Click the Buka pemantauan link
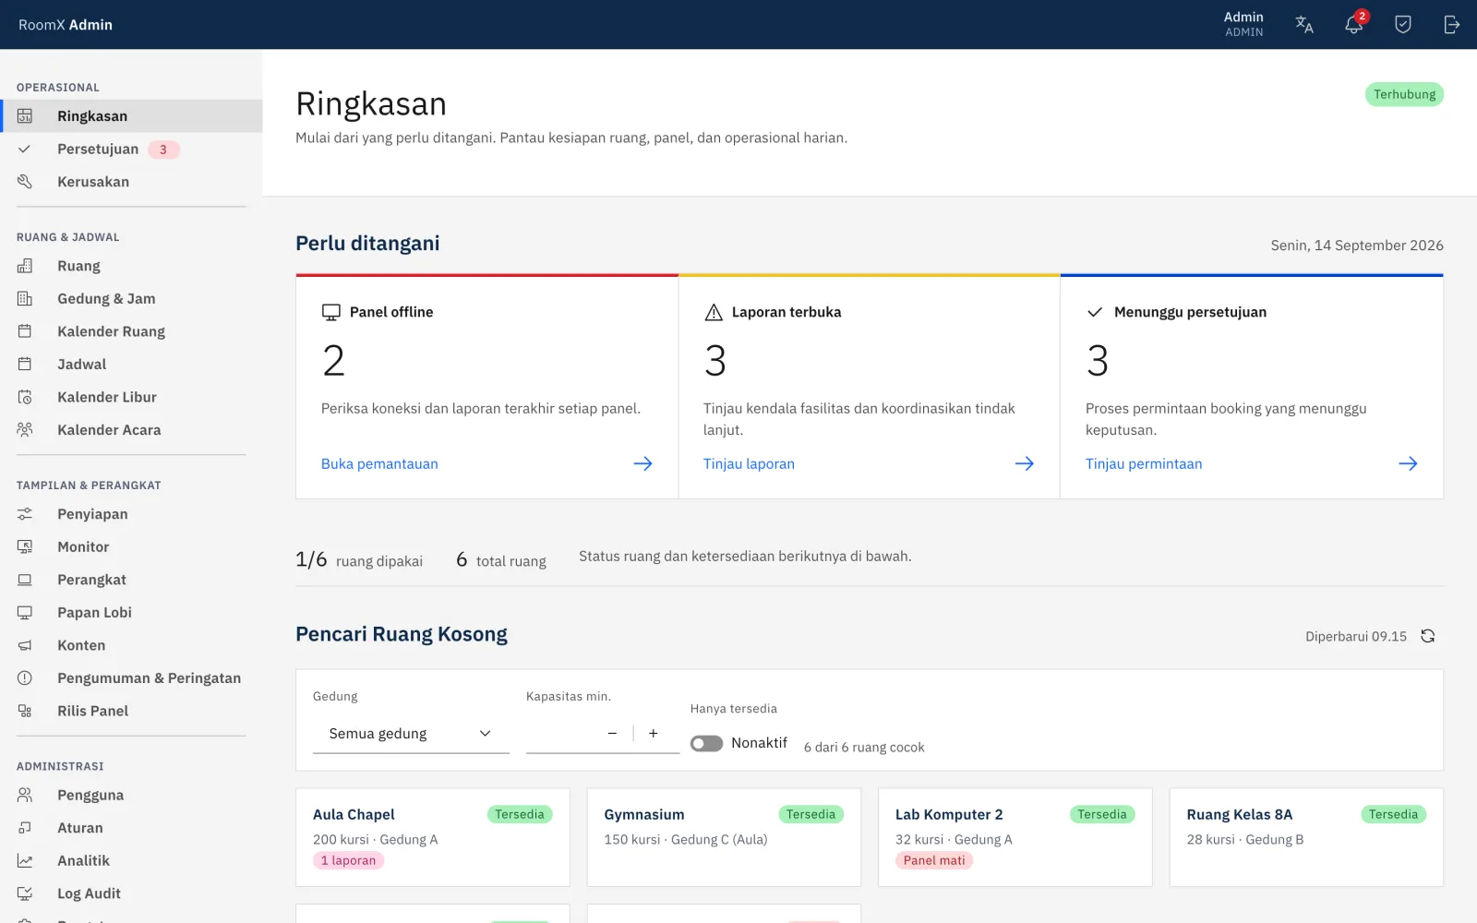Image resolution: width=1477 pixels, height=923 pixels. [379, 464]
